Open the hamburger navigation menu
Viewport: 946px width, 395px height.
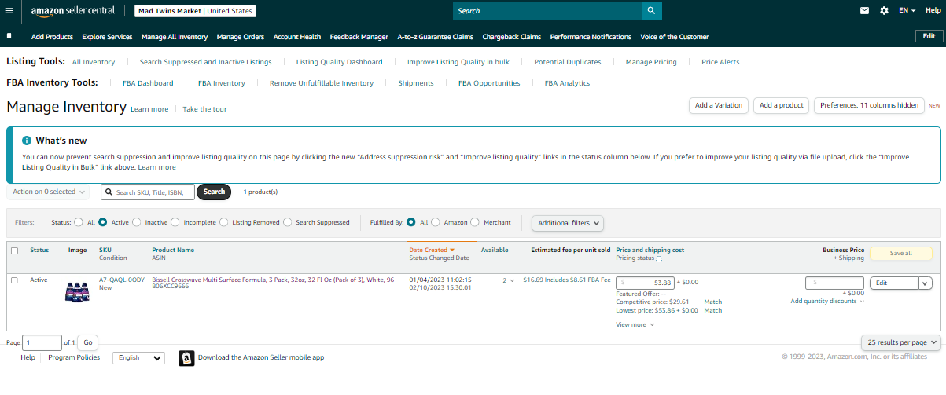click(x=9, y=11)
